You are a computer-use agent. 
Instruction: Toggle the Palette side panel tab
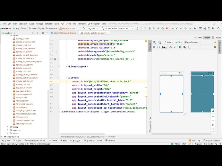click(x=150, y=46)
